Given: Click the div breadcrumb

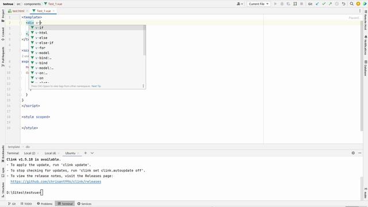Looking at the screenshot, I should 28,147.
